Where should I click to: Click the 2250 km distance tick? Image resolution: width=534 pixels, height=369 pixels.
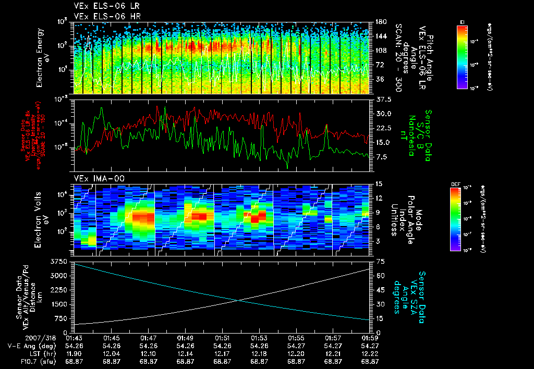(x=59, y=290)
